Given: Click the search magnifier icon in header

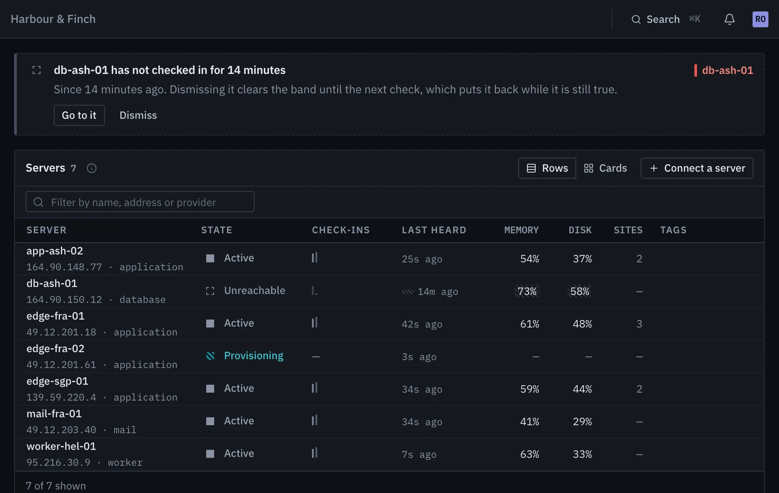Looking at the screenshot, I should tap(636, 19).
